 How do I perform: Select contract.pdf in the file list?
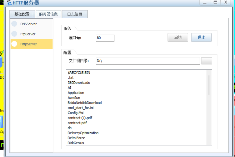77,123
